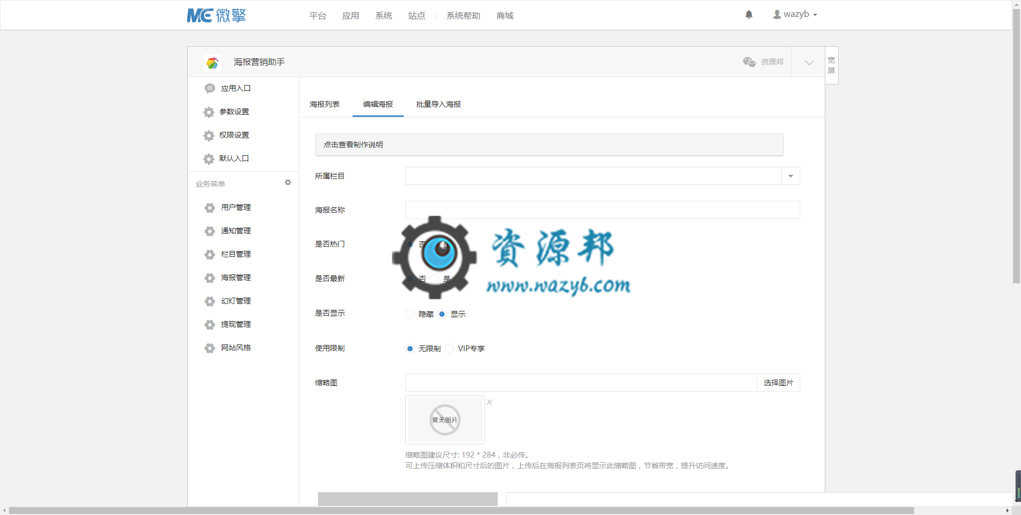The image size is (1021, 515).
Task: Select 是 for 是否最新
Action: (434, 279)
